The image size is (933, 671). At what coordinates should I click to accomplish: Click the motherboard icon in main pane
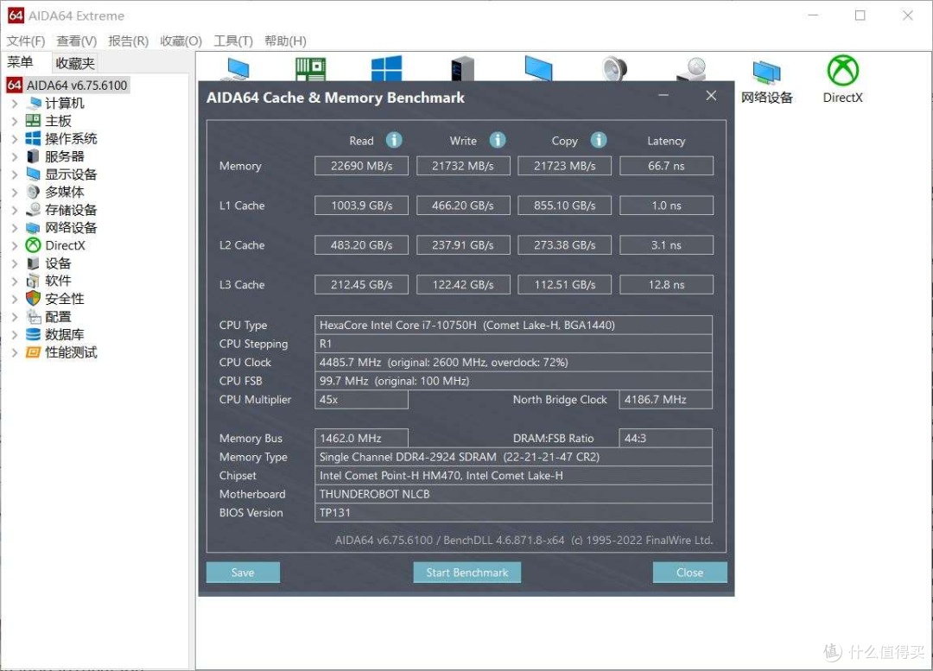click(x=311, y=69)
